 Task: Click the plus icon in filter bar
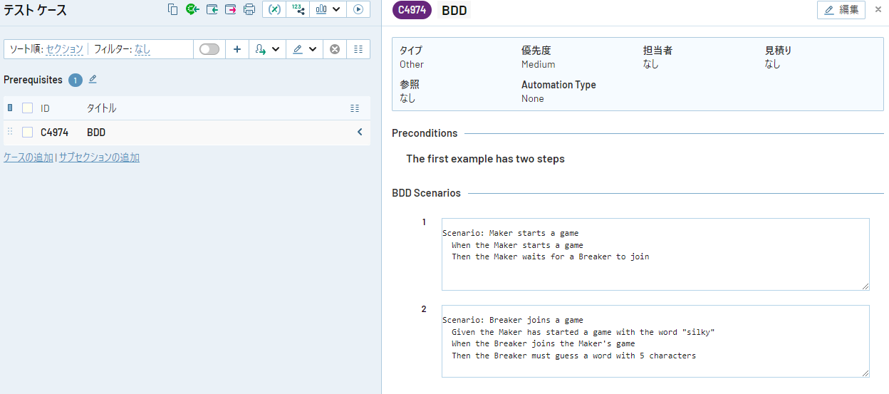pos(237,49)
